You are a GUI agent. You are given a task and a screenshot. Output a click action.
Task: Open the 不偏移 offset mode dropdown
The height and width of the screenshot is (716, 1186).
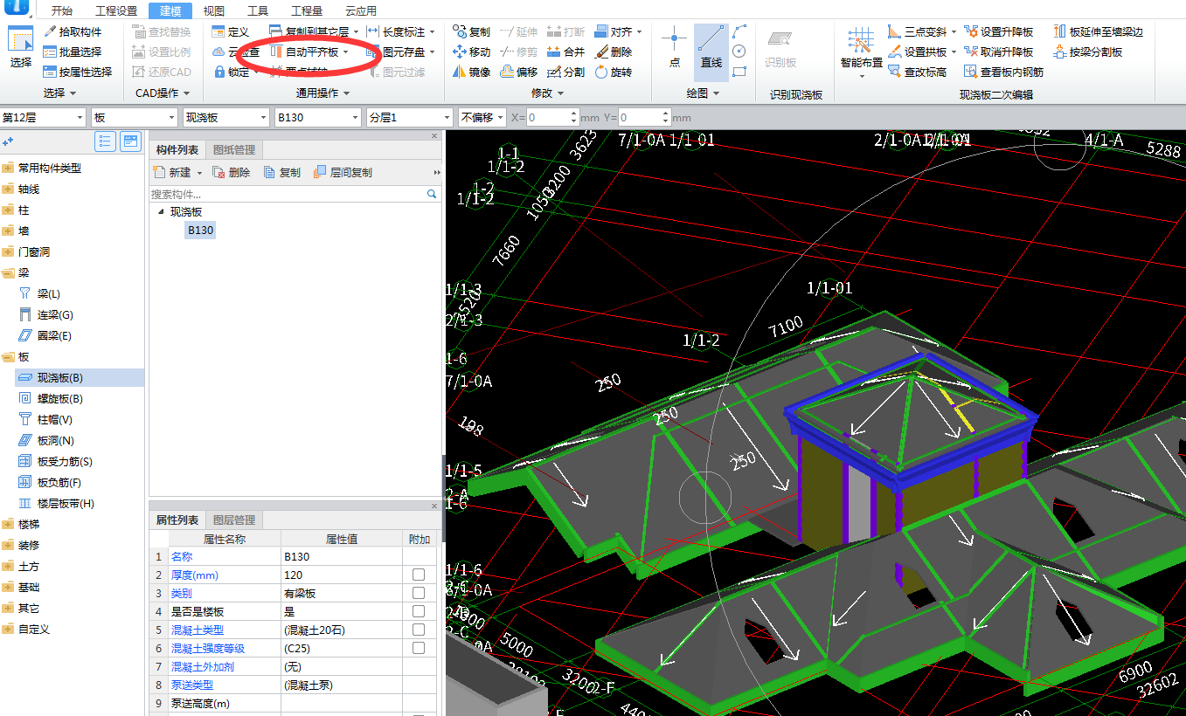tap(482, 117)
